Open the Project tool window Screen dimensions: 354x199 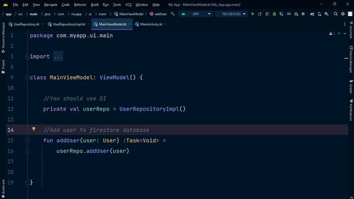pos(3,66)
